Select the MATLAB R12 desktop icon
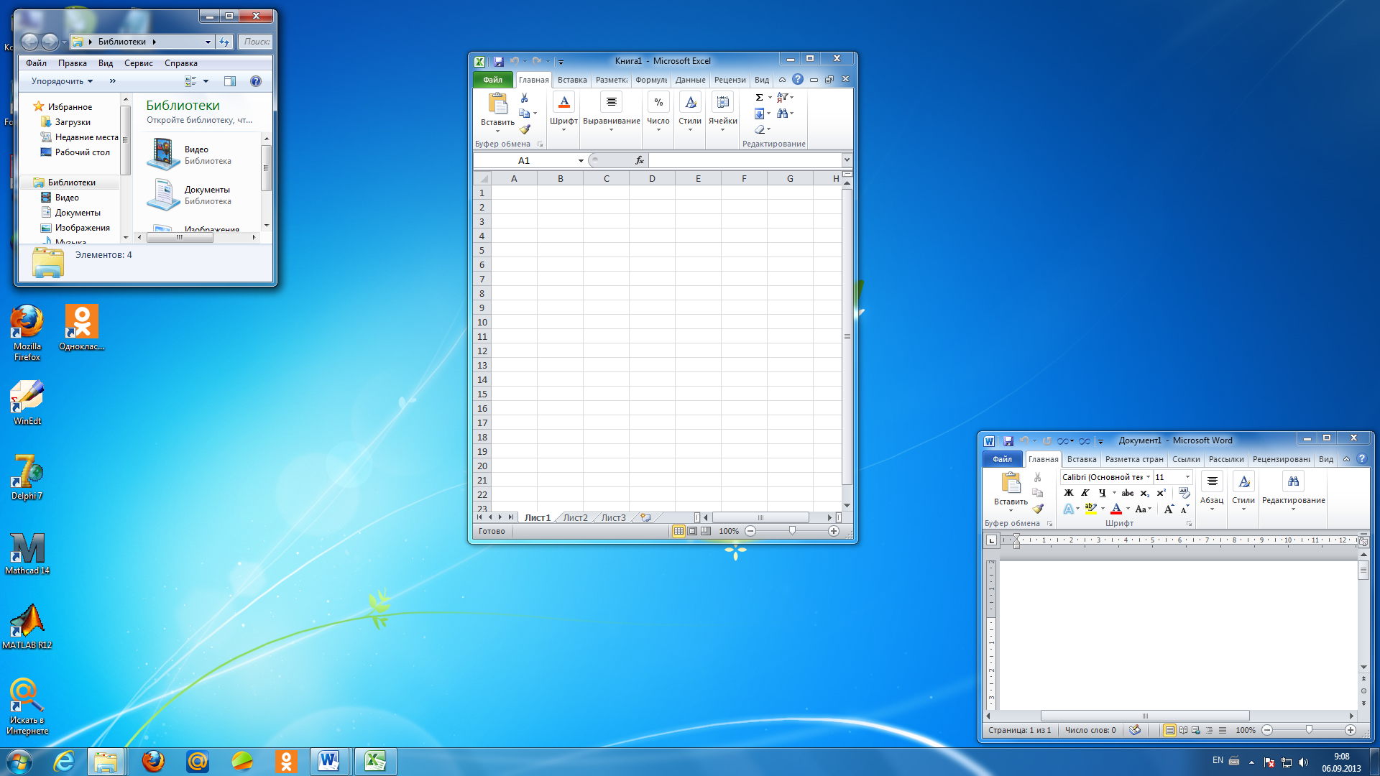 (x=27, y=627)
